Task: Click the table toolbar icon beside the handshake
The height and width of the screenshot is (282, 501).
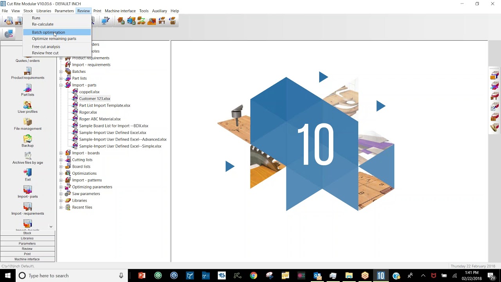Action: 18,21
